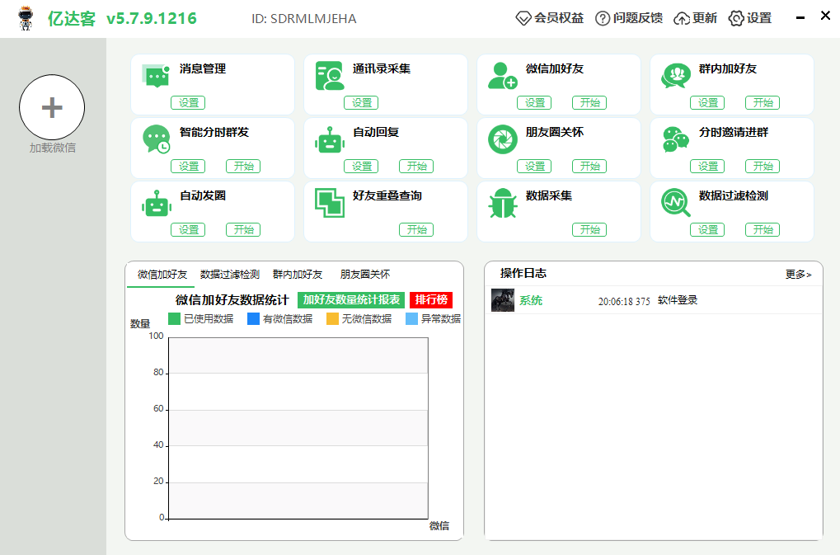Click the 数据过滤检测 magnifier icon
The height and width of the screenshot is (555, 840).
(x=675, y=203)
